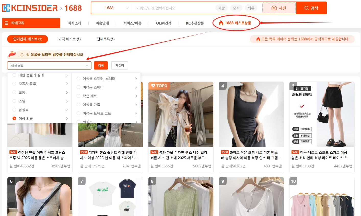Image resolution: width=361 pixels, height=216 pixels.
Task: Open the 이용안내 menu item
Action: tap(102, 23)
